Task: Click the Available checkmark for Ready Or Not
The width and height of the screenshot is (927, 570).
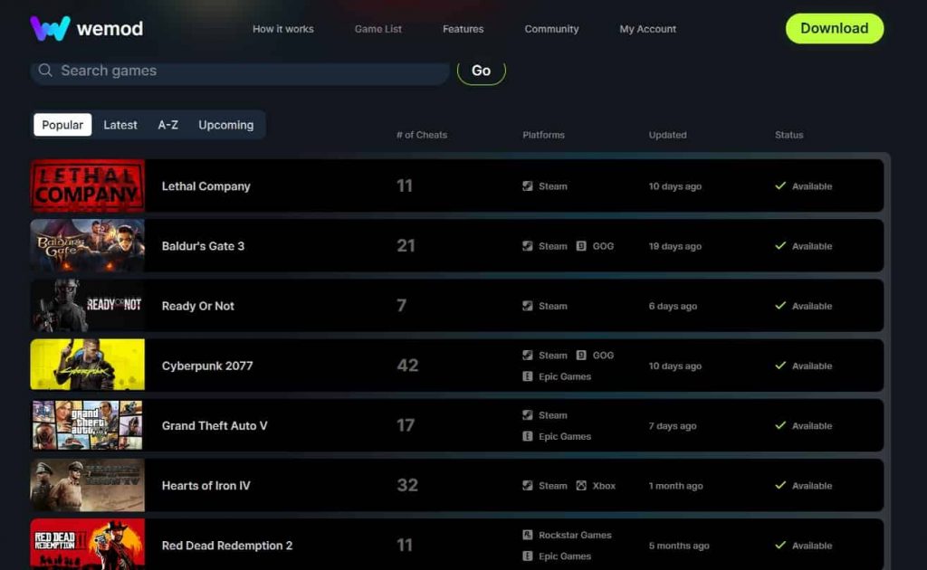Action: [x=780, y=306]
